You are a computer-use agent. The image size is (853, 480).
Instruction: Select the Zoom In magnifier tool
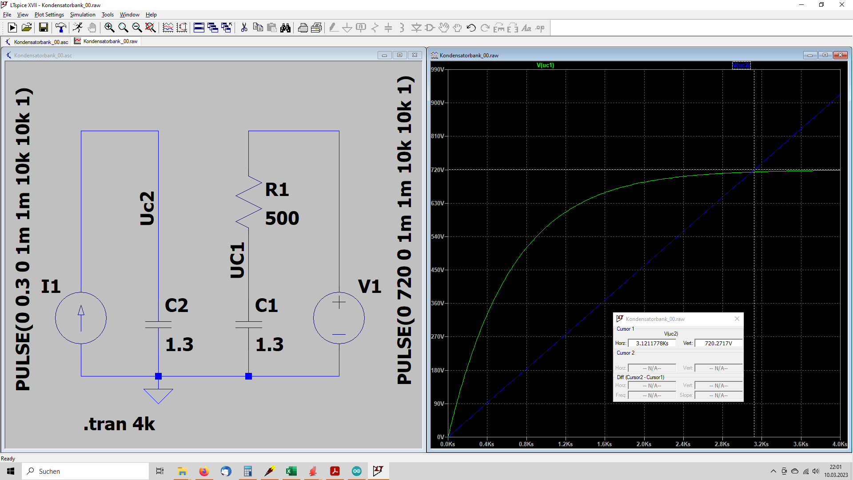coord(109,28)
